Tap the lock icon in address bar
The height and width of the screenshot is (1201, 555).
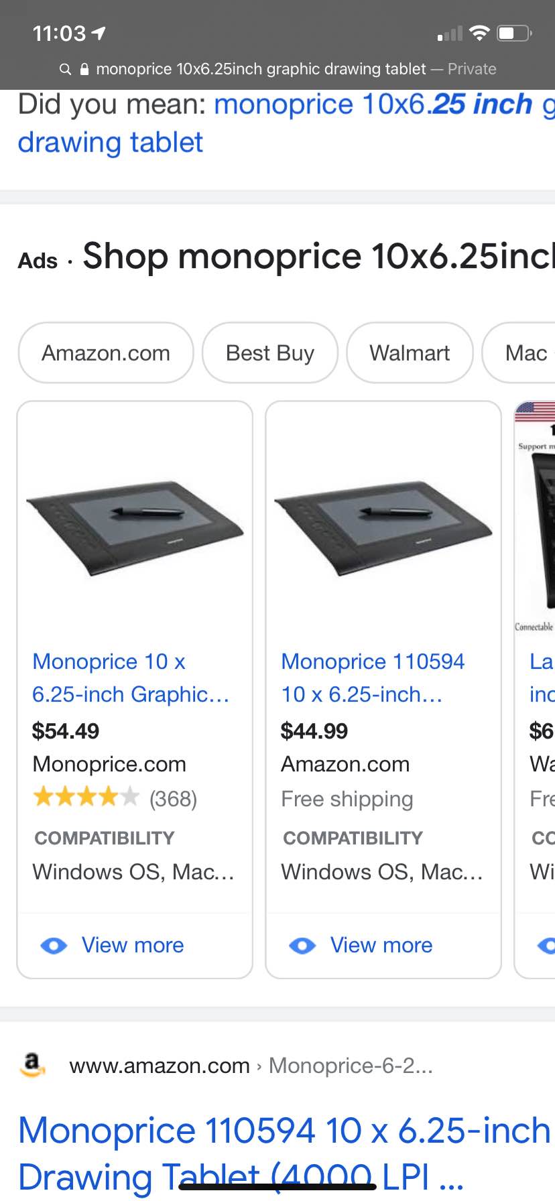[84, 69]
